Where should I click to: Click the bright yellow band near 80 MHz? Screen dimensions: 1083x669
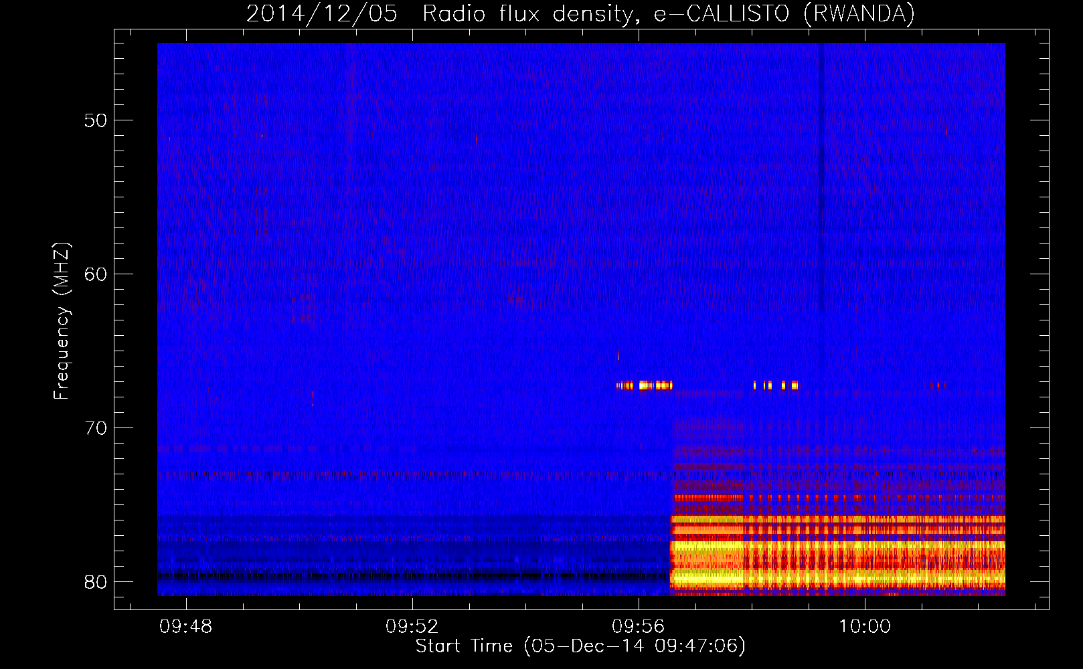pos(837,577)
